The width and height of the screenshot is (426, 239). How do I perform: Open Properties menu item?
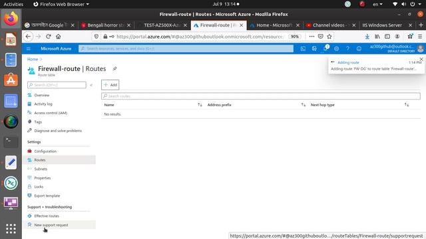pos(43,178)
